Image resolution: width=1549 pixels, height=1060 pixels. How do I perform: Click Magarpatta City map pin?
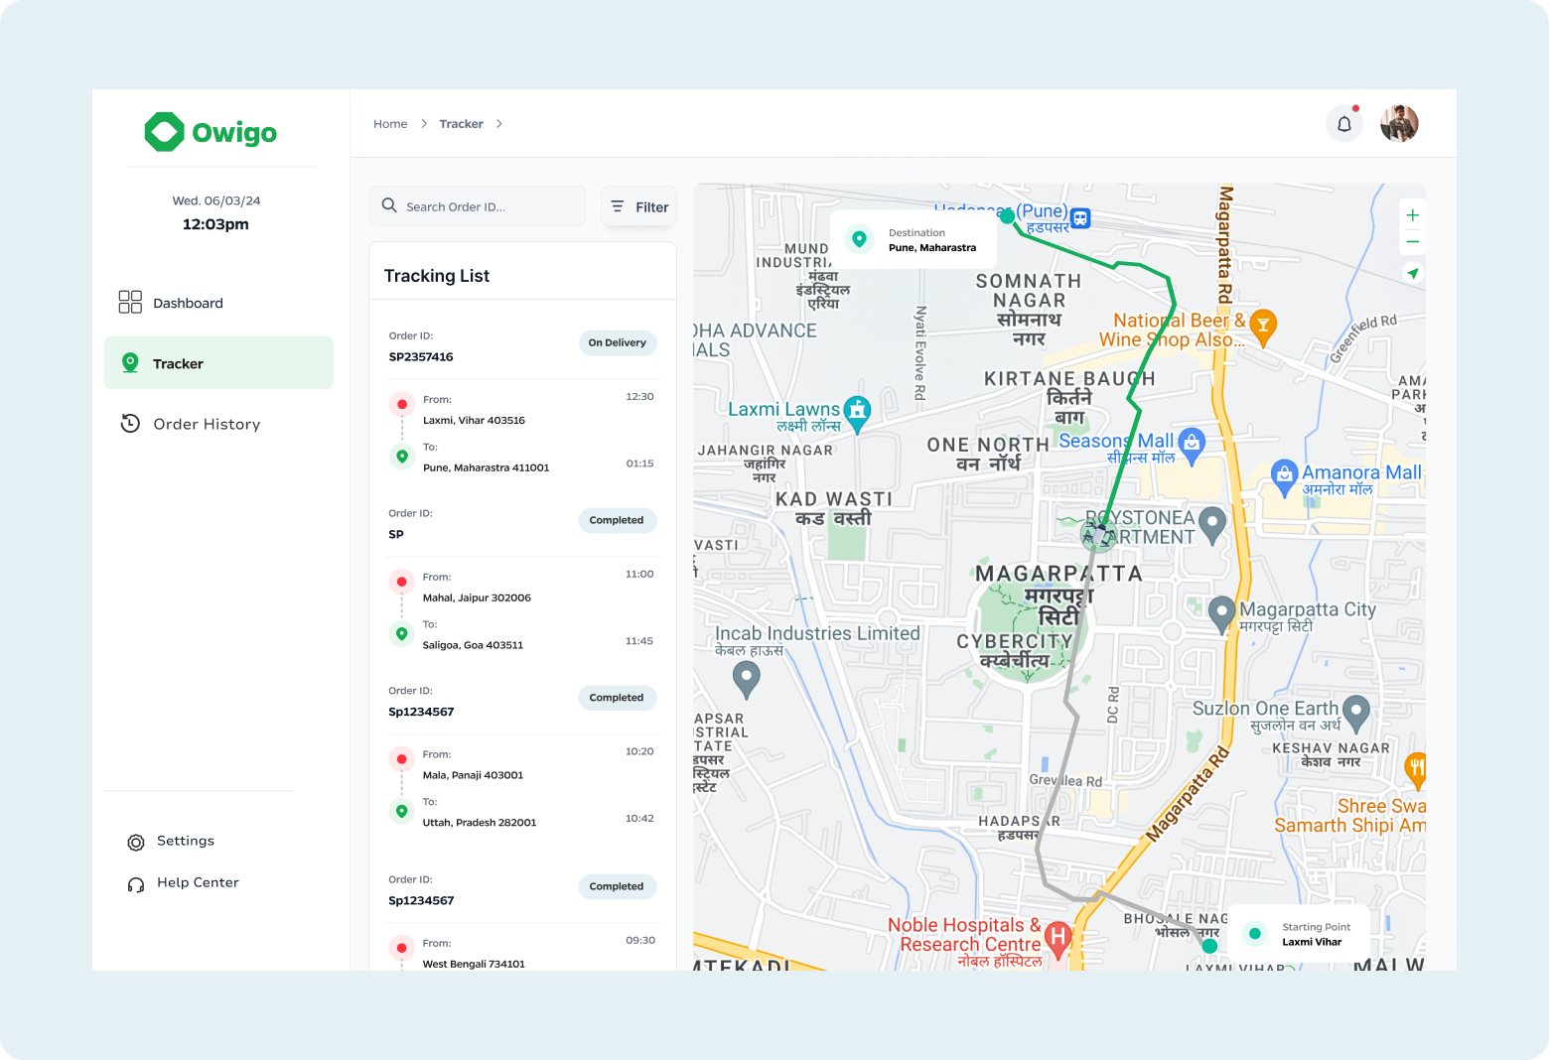[1221, 614]
